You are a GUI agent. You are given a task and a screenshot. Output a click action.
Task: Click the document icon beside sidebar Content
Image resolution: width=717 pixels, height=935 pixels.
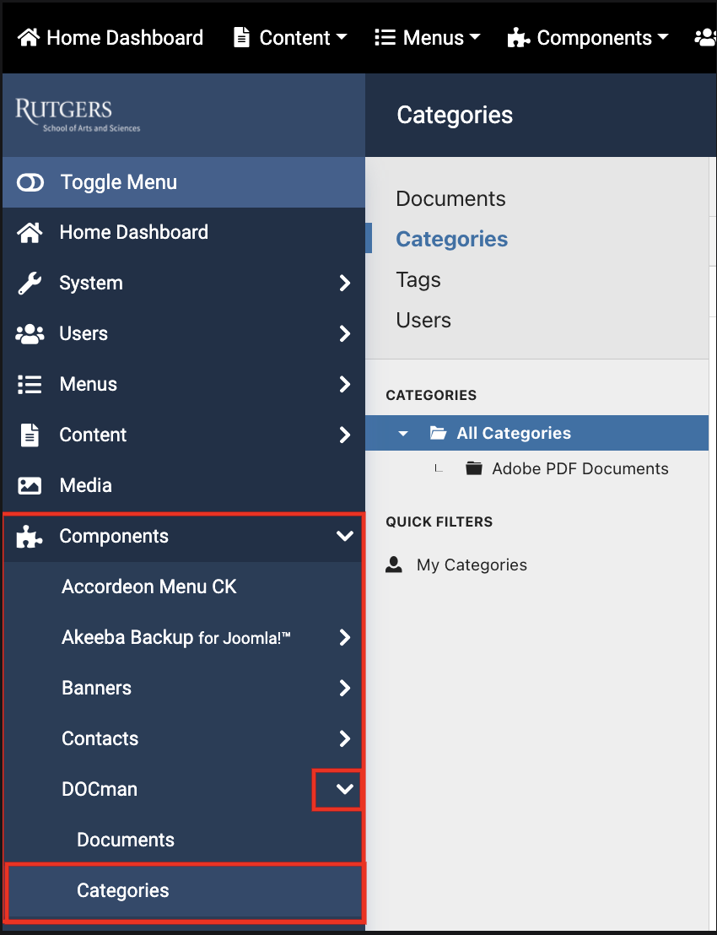30,435
